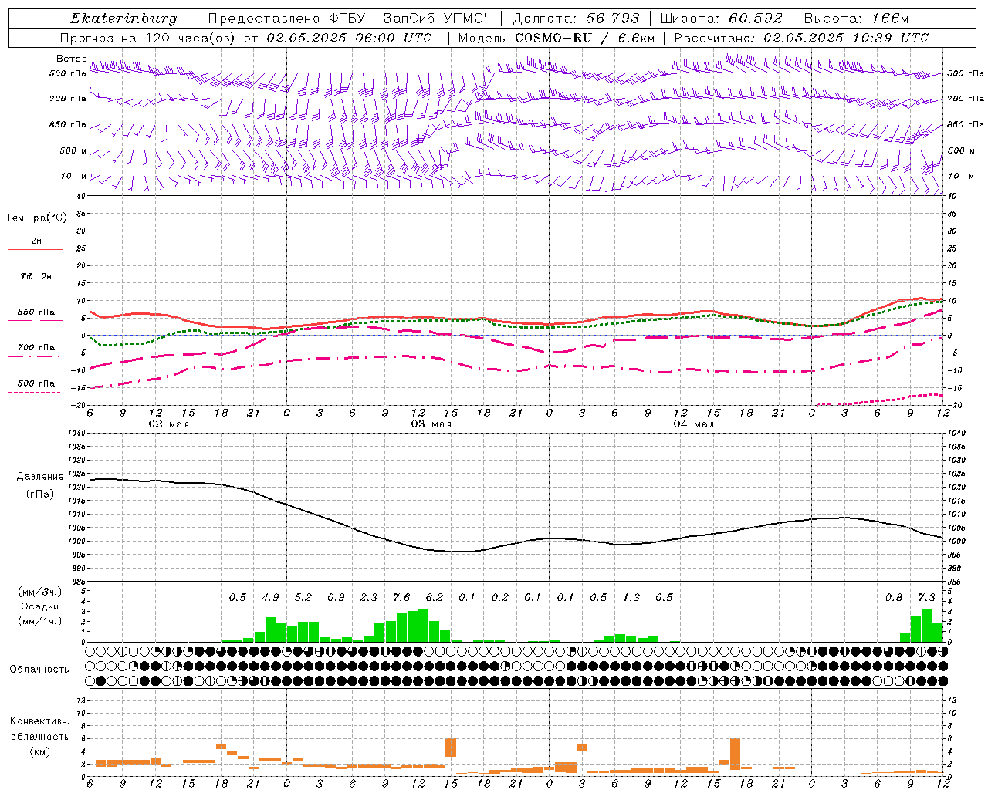Click the '(мм/3ч.)' precipitation unit label
The image size is (988, 790).
click(40, 592)
